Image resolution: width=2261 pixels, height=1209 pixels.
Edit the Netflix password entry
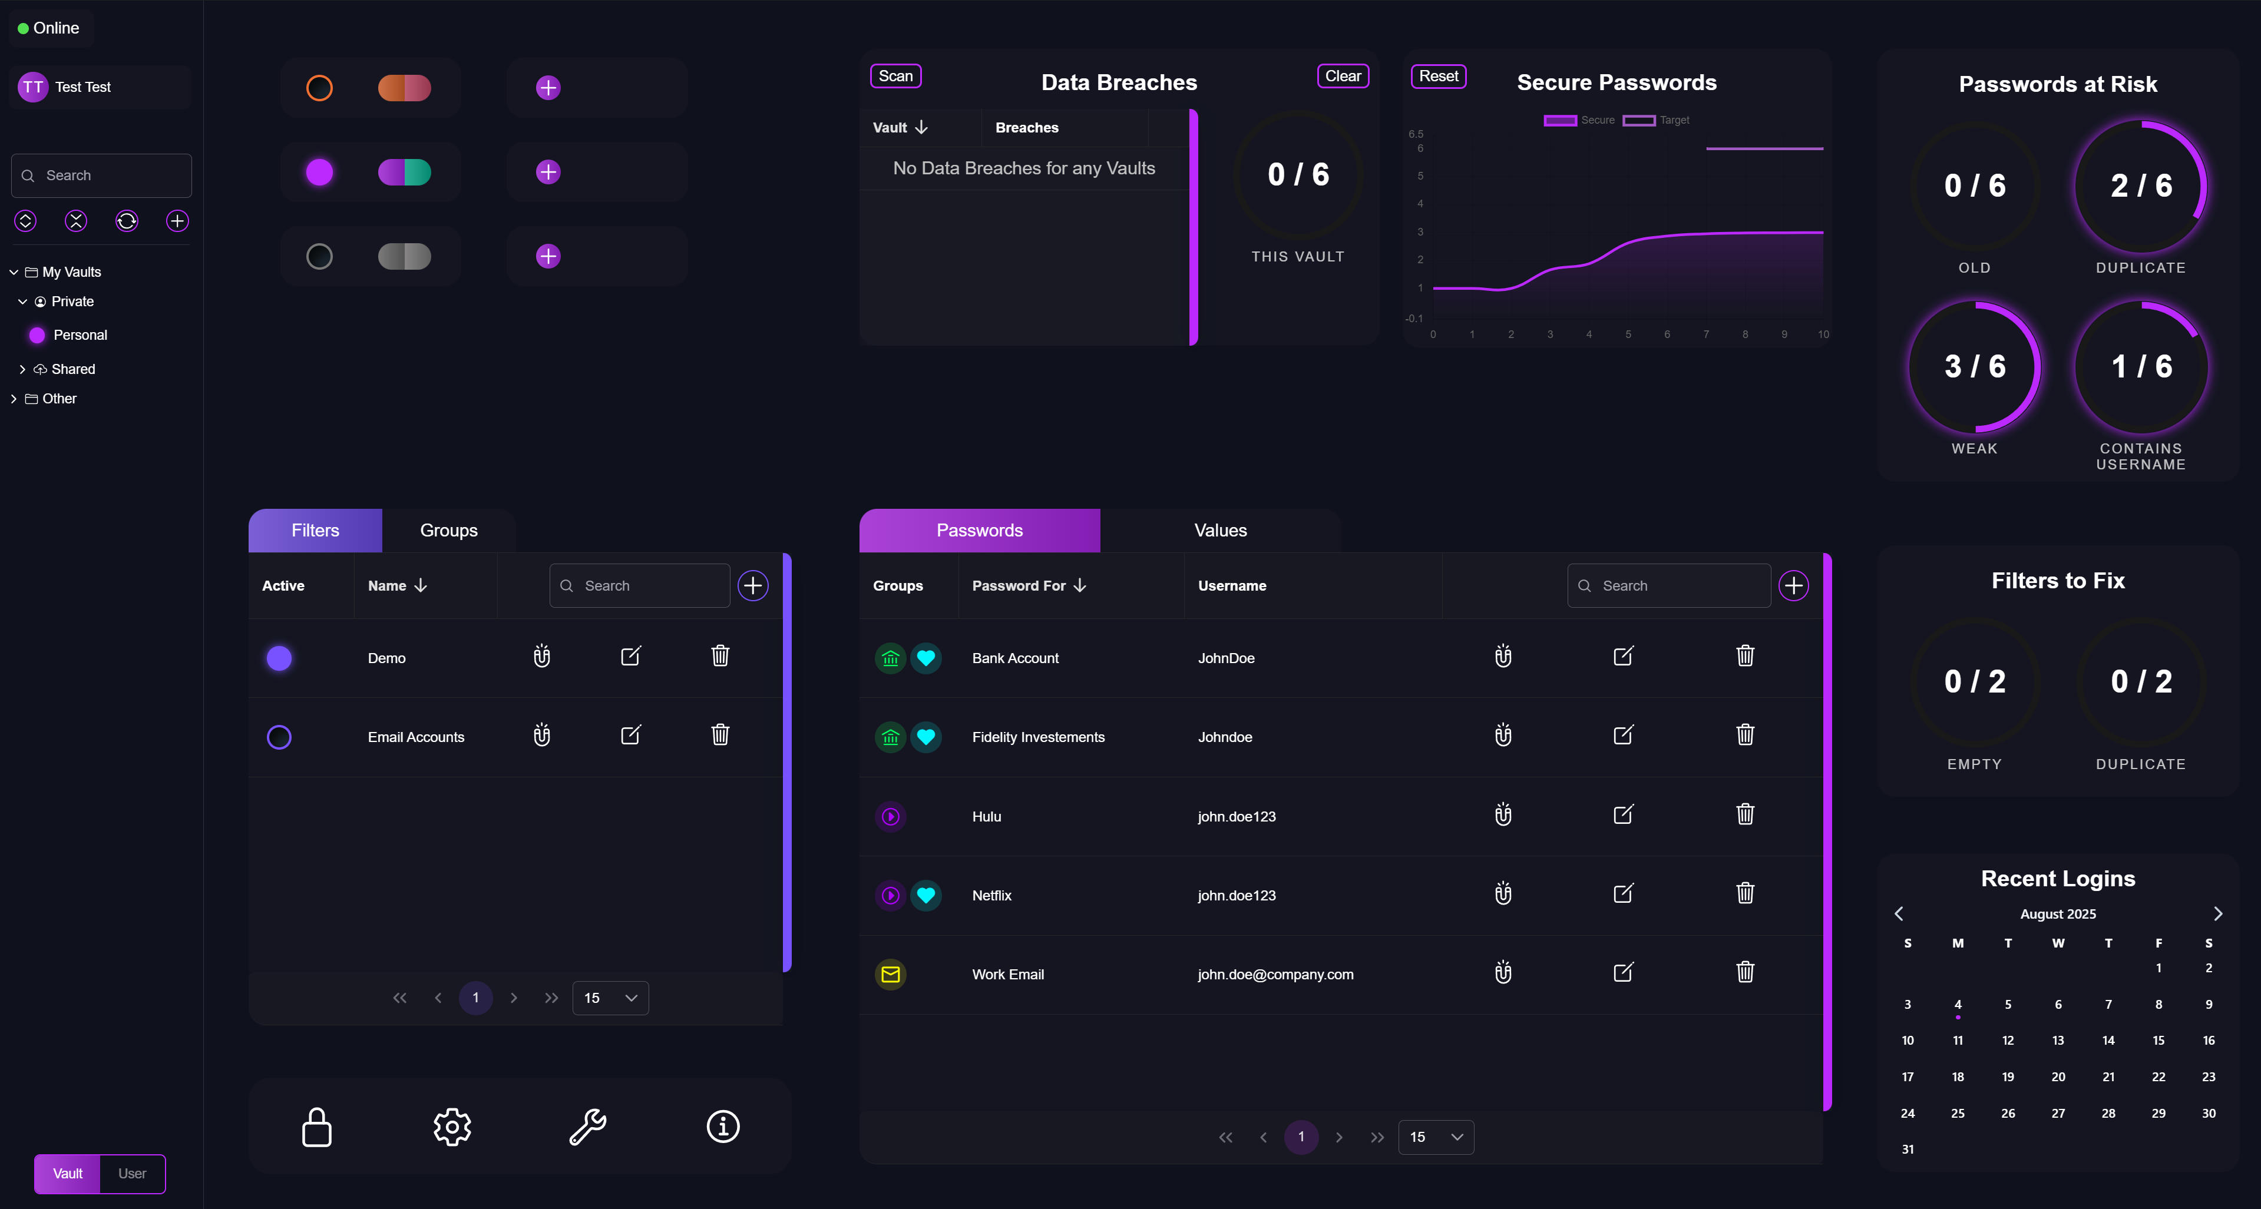click(x=1623, y=894)
